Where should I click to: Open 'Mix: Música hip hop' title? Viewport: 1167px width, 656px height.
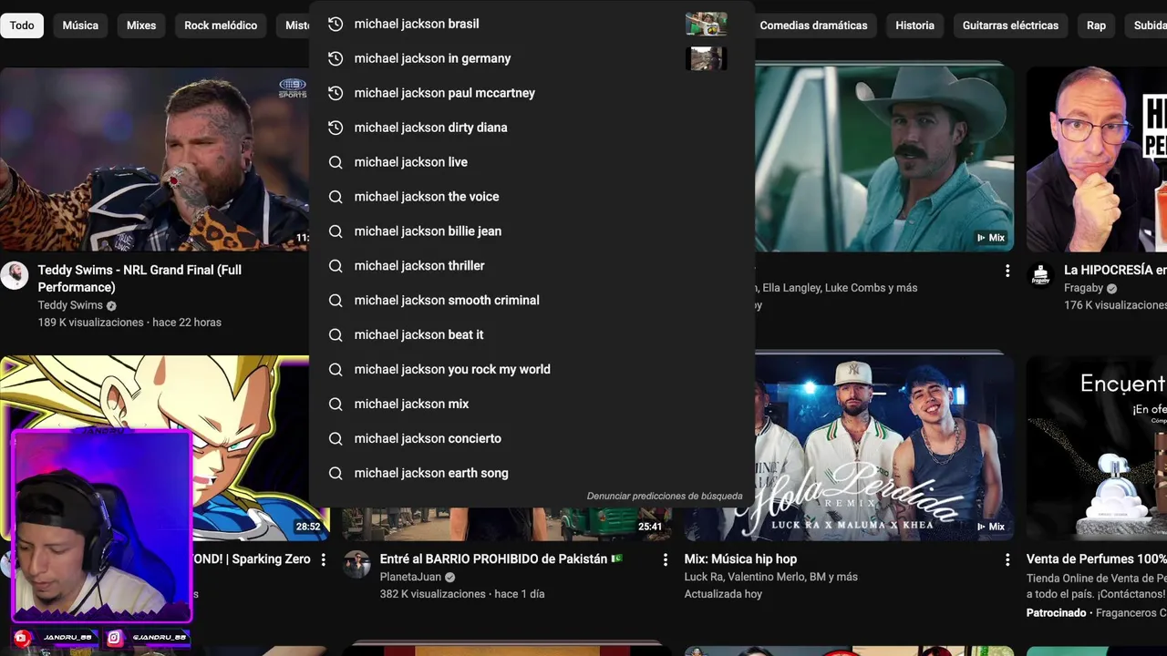point(740,559)
